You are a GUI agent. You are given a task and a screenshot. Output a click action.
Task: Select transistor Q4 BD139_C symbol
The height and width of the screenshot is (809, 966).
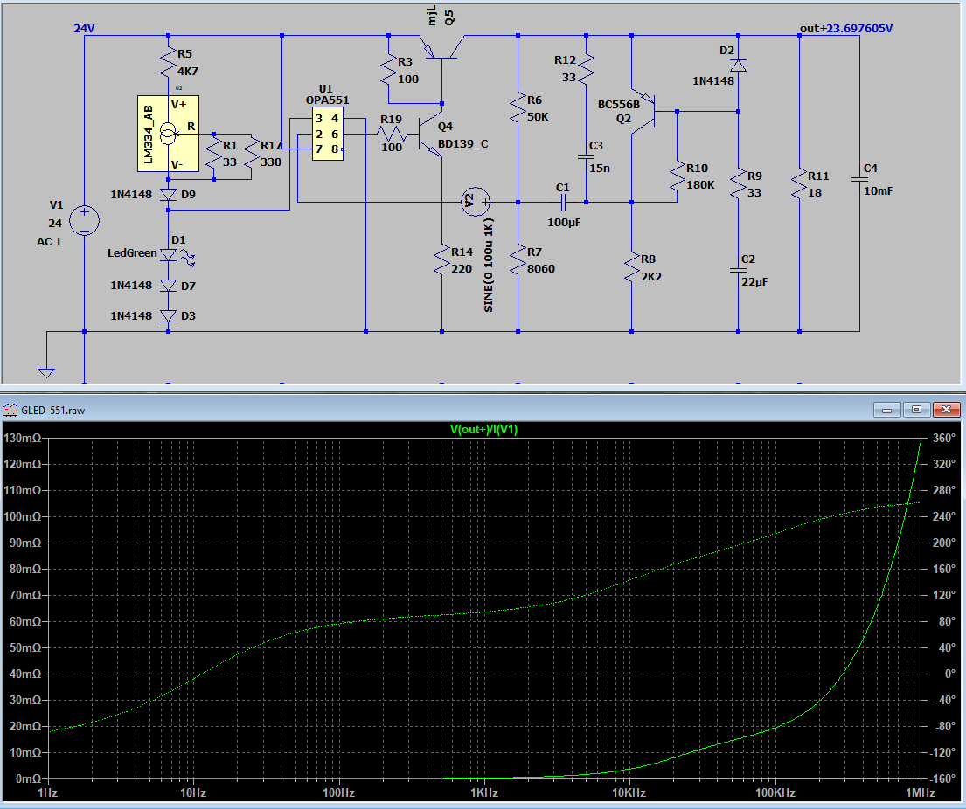431,135
